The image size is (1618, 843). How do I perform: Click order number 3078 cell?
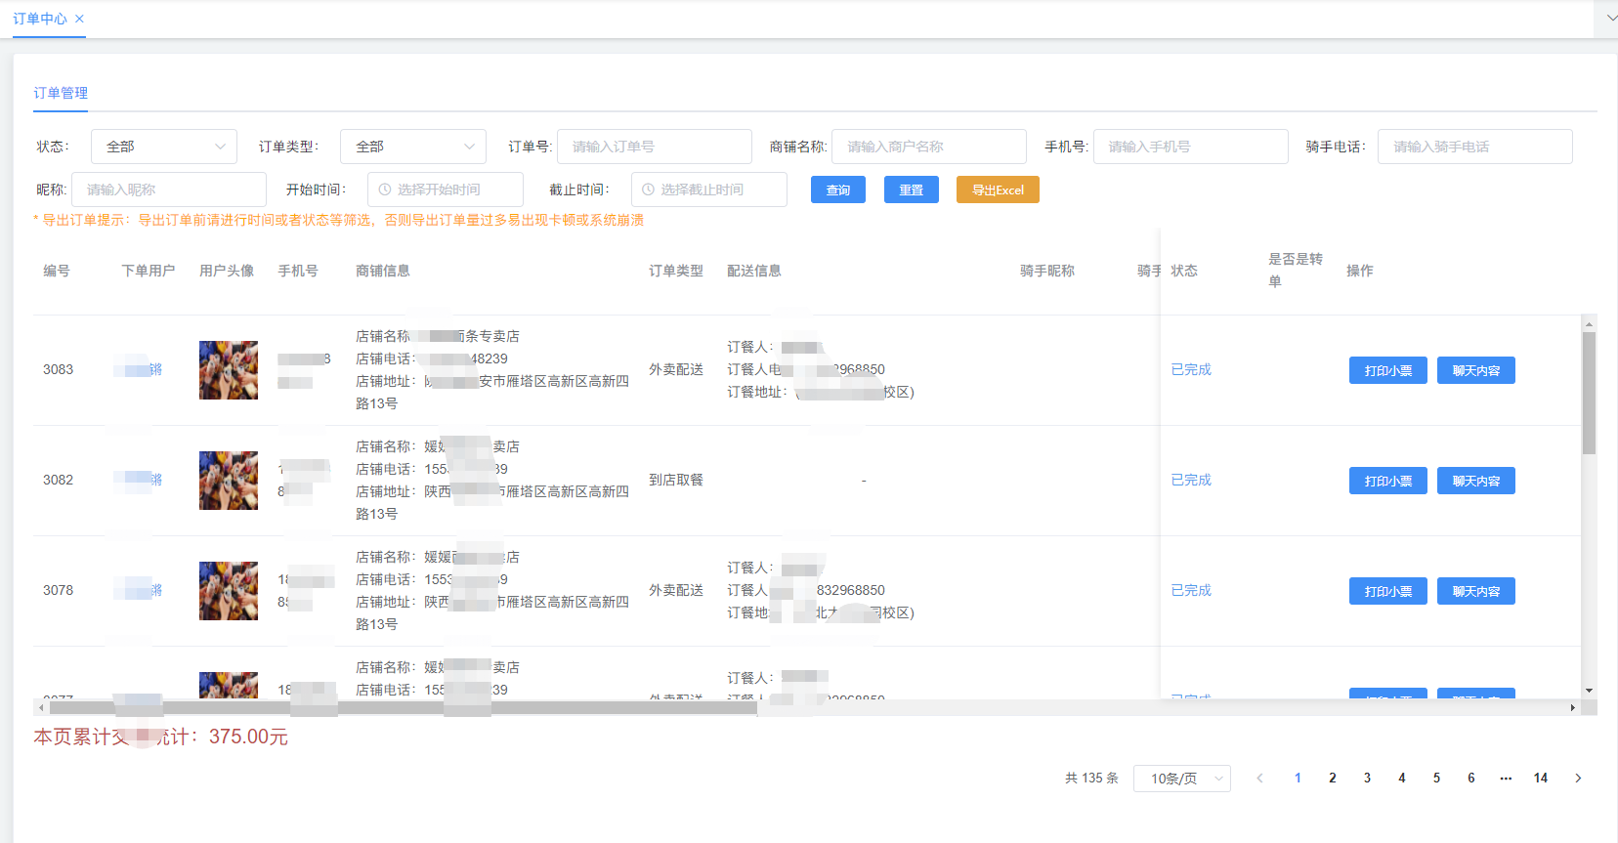(x=59, y=590)
